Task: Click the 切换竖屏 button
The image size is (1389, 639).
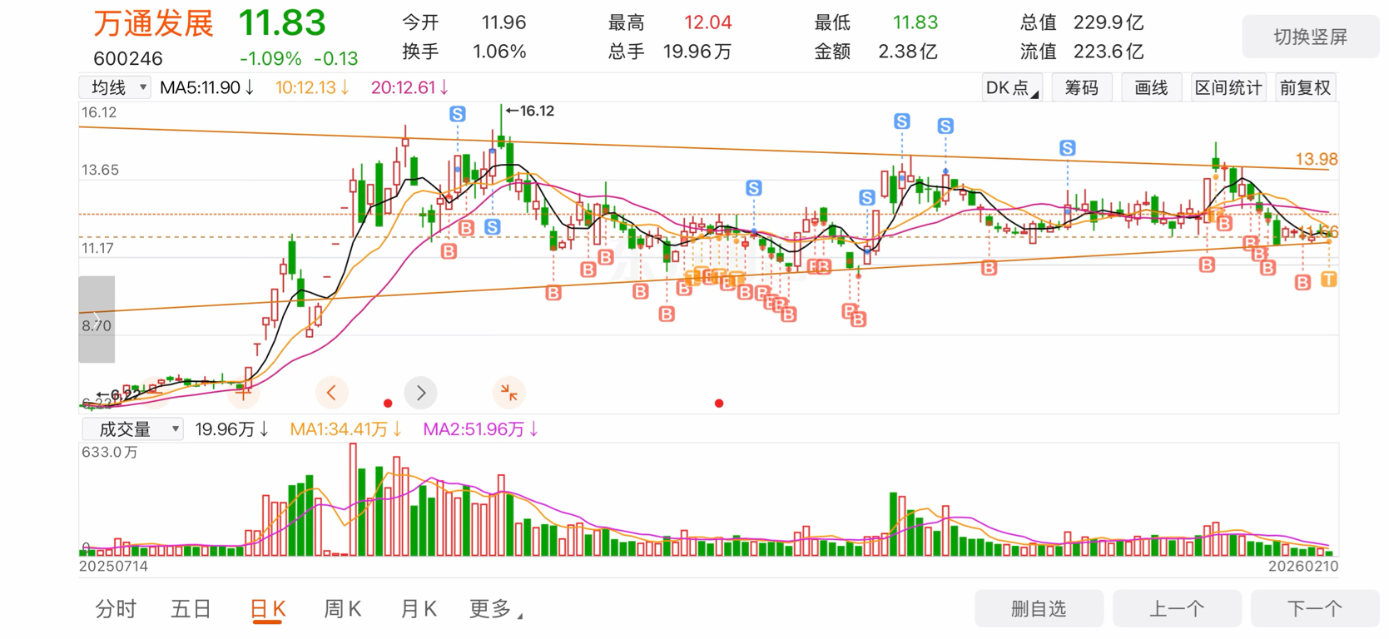Action: 1310,37
